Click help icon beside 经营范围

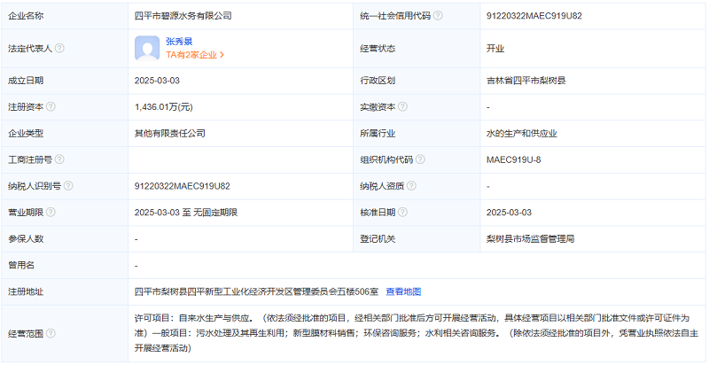51,334
